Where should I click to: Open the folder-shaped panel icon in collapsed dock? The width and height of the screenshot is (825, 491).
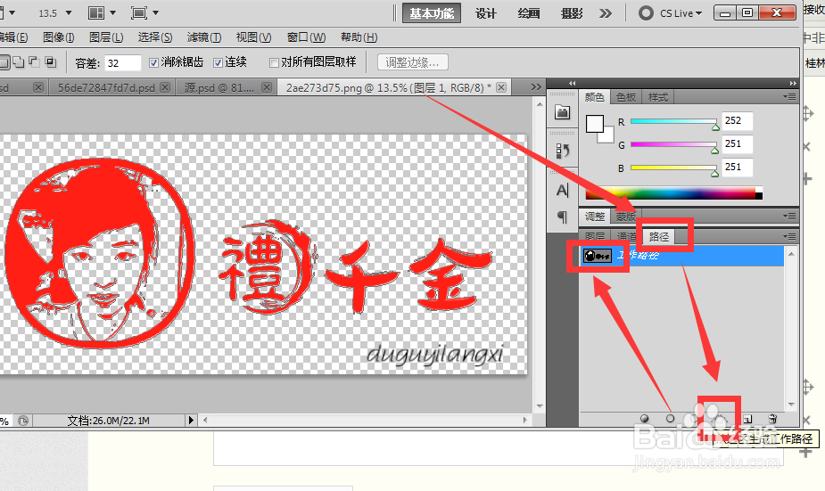click(563, 112)
